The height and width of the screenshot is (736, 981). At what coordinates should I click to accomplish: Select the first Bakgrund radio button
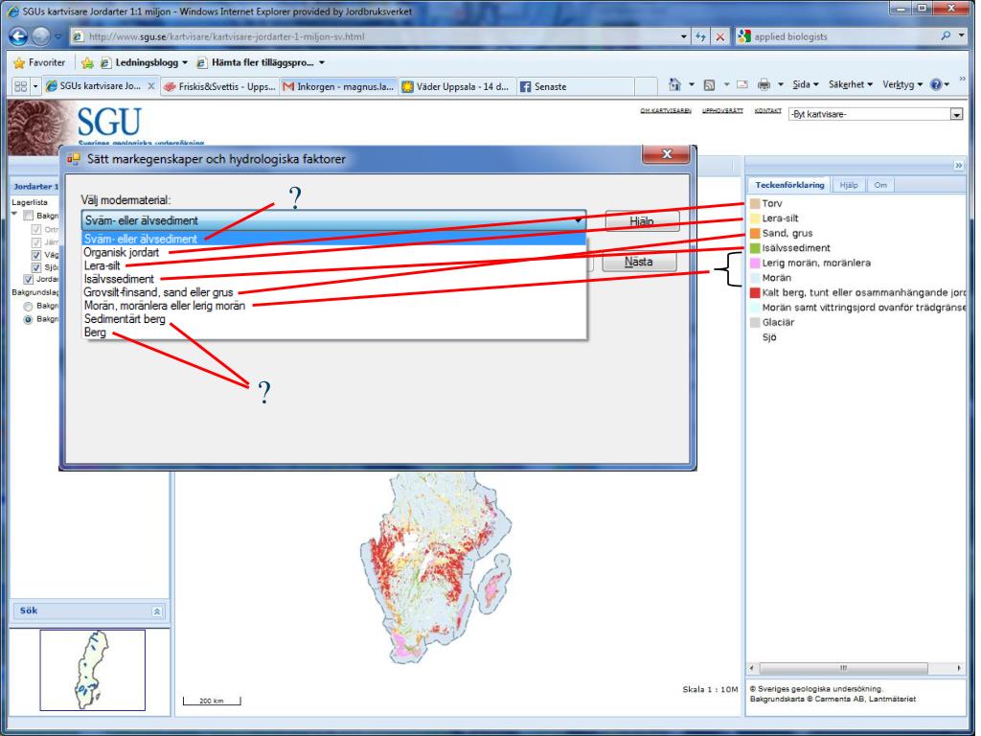(x=28, y=306)
